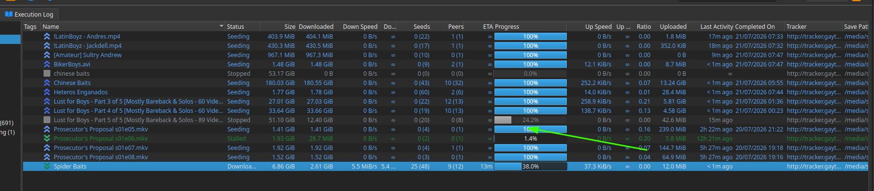Click the 21/07/2026 05:55 completed date
Screen dimensions: 874x191
click(x=759, y=83)
